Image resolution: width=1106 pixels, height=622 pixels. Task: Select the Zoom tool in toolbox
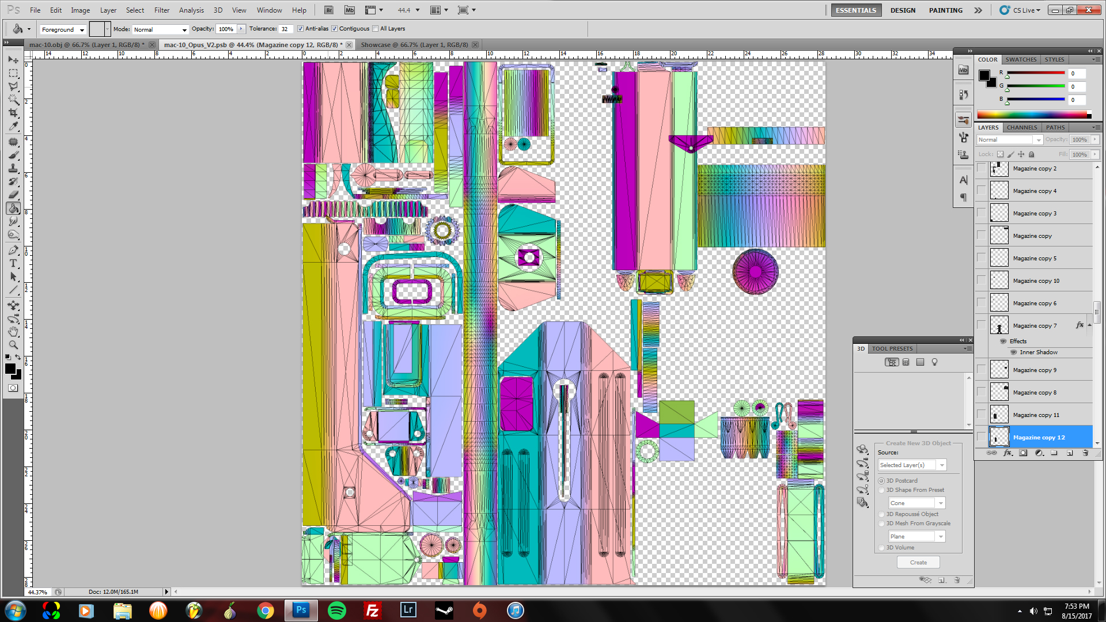(x=13, y=345)
